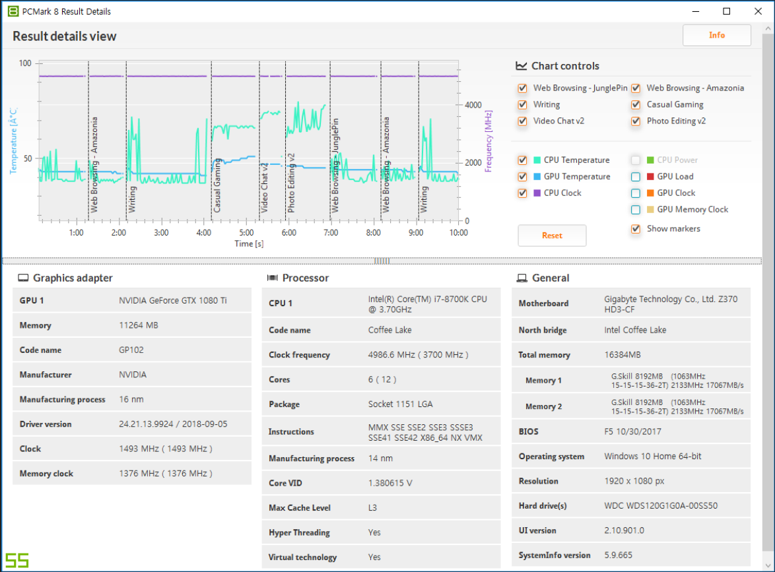Select the "4986.6 MHz ( 3700 MHz )" value

pyautogui.click(x=418, y=355)
